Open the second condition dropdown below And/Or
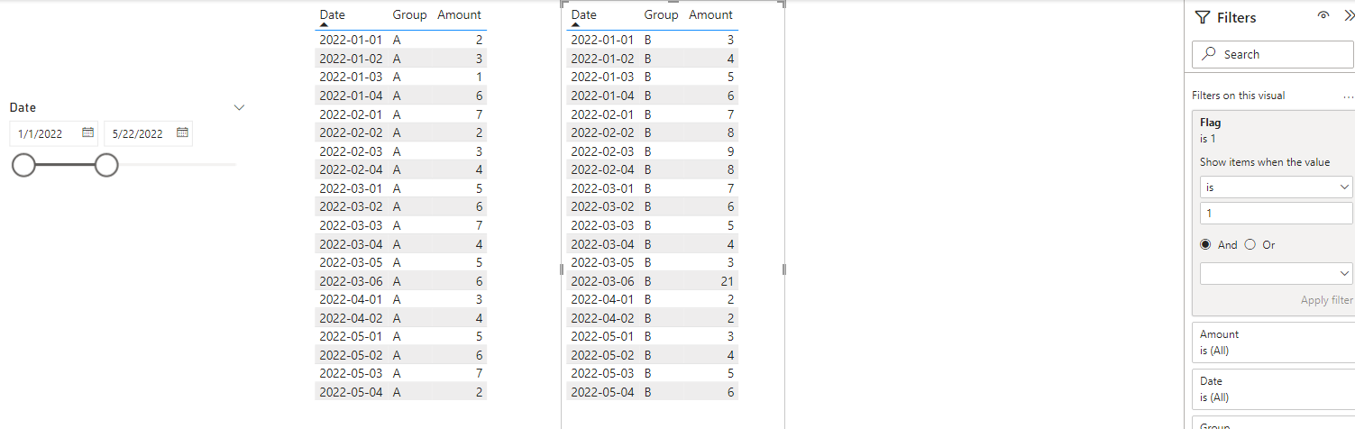 click(x=1276, y=273)
